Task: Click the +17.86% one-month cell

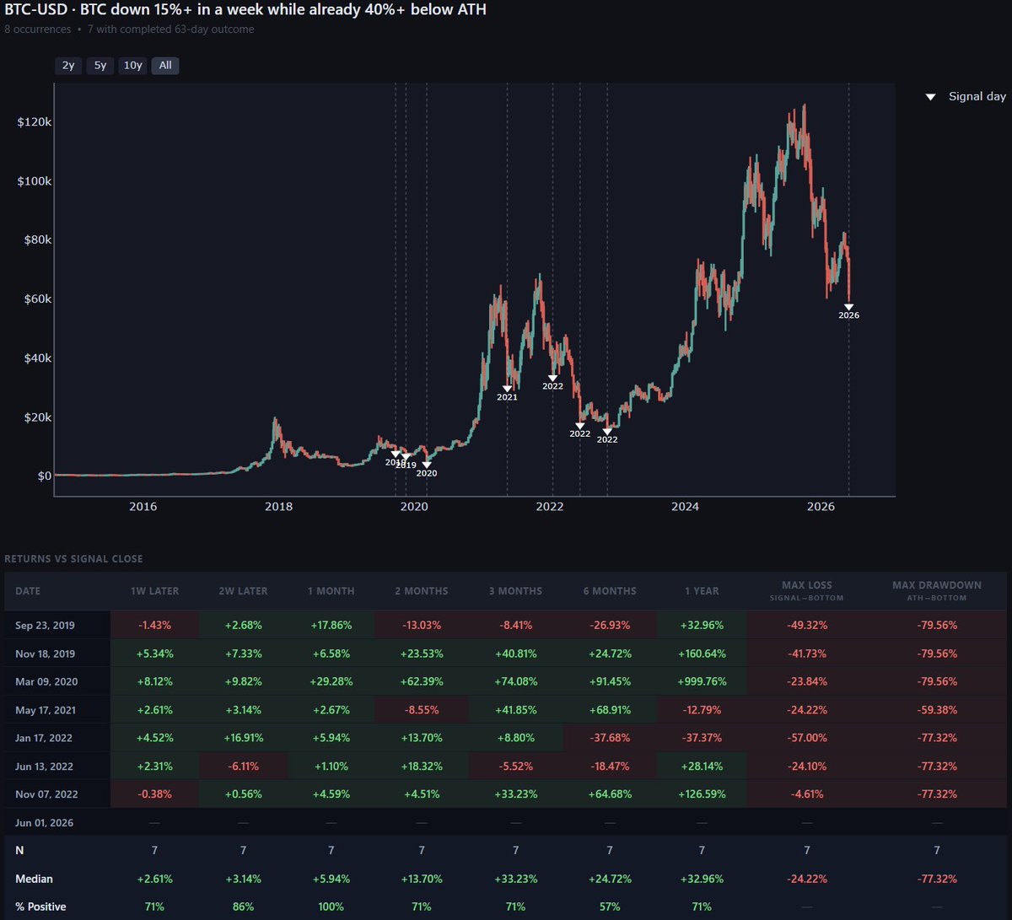Action: click(x=331, y=625)
